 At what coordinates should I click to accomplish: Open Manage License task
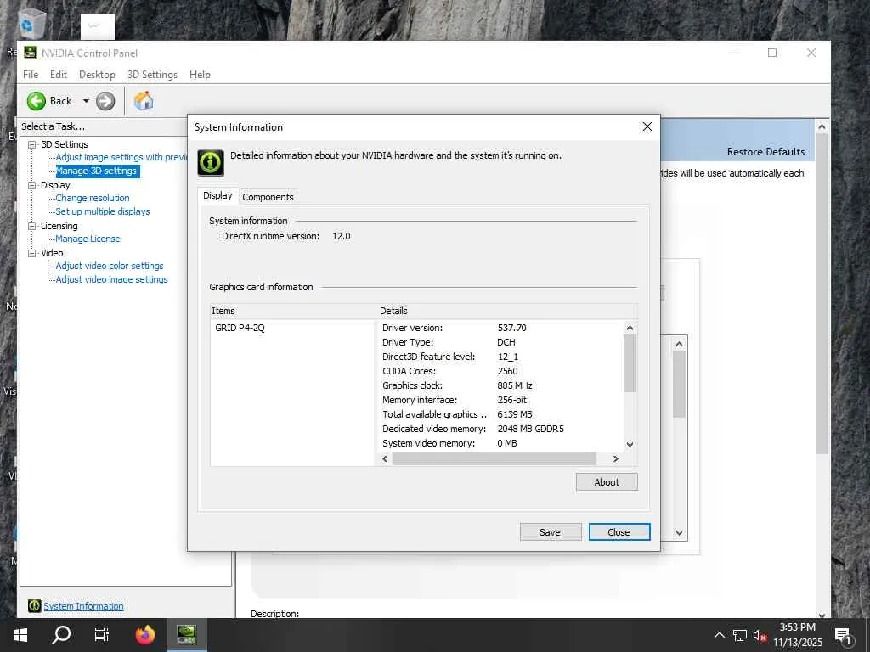[x=88, y=239]
